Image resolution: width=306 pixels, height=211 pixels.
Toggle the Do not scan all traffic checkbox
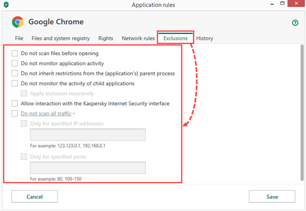point(15,114)
